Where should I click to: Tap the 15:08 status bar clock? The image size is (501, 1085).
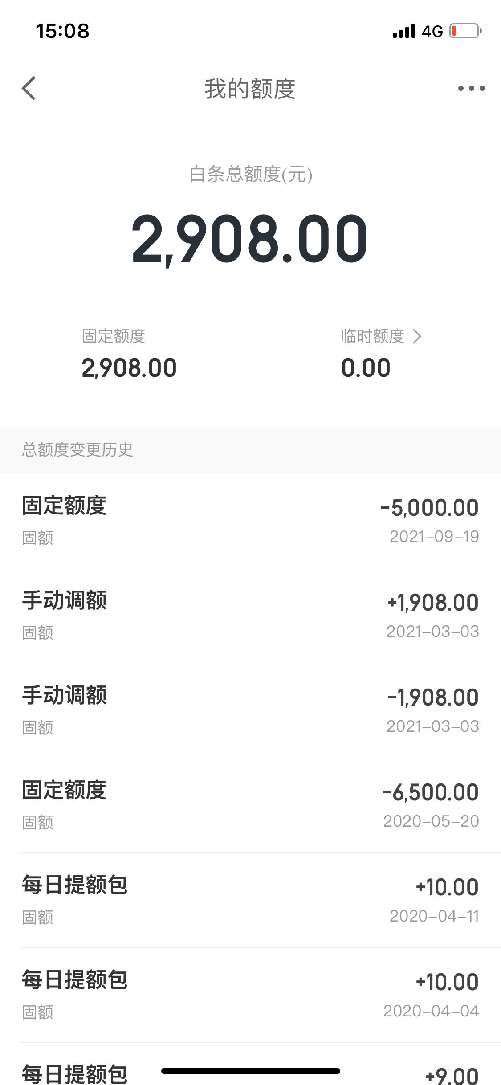(x=62, y=31)
